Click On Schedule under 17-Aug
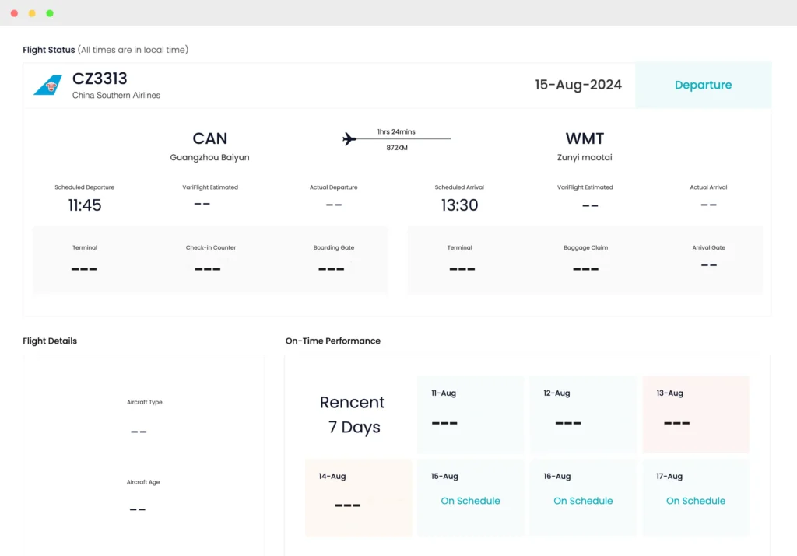This screenshot has height=556, width=797. (696, 501)
